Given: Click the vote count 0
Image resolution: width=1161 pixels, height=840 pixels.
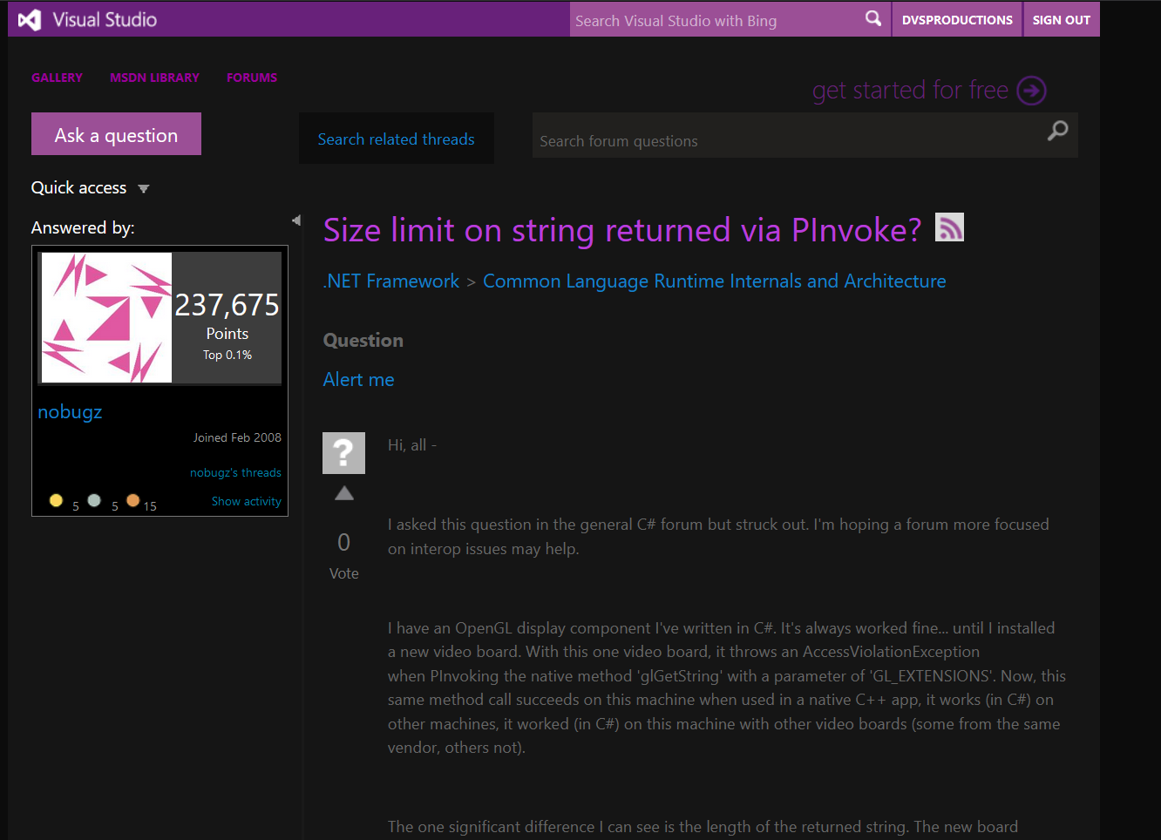Looking at the screenshot, I should pyautogui.click(x=344, y=542).
